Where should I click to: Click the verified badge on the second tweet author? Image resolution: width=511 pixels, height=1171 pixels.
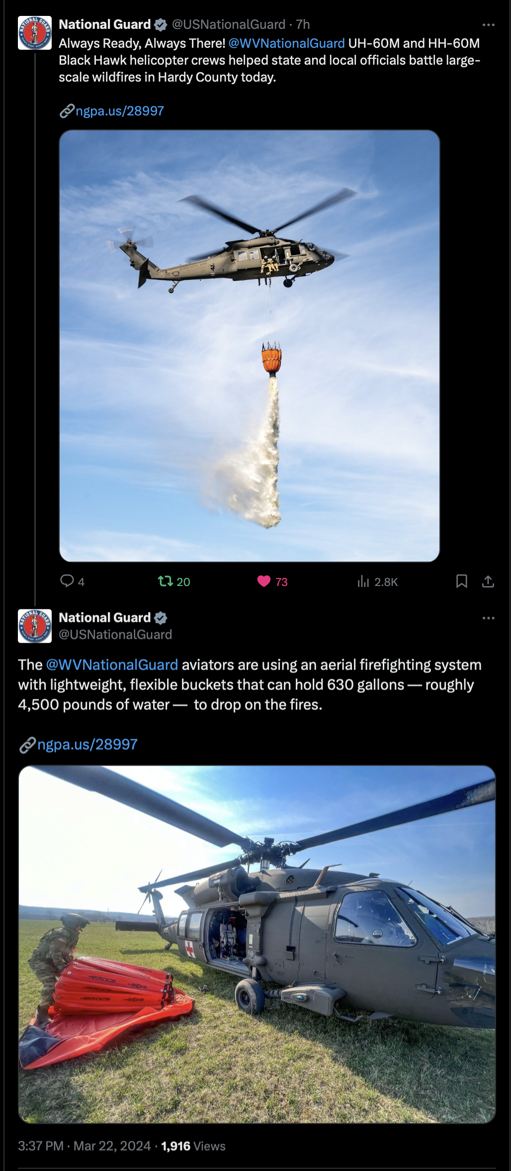pyautogui.click(x=161, y=618)
